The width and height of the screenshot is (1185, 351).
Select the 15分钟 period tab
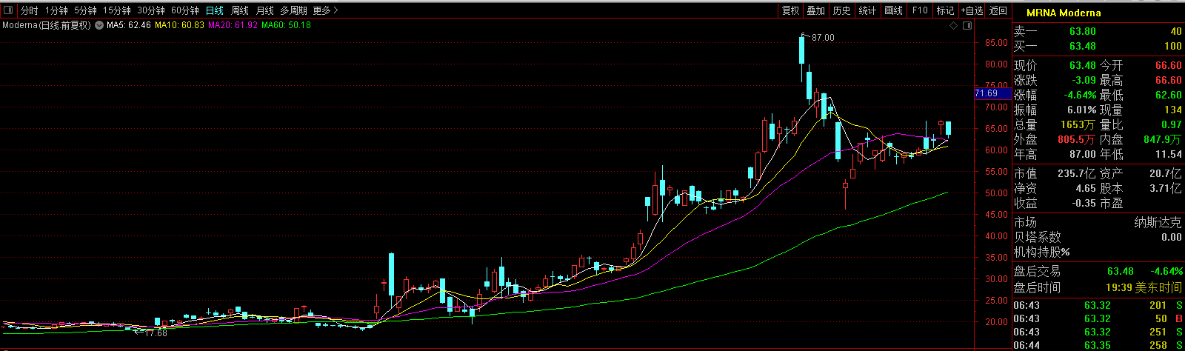117,10
